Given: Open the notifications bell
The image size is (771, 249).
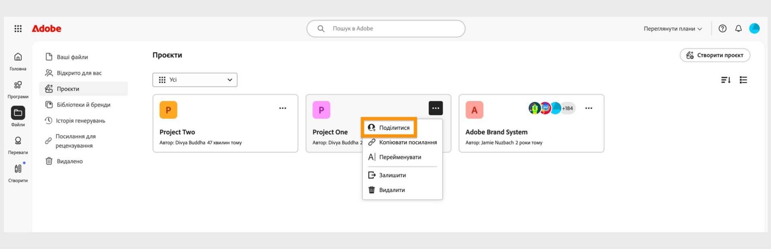Looking at the screenshot, I should (x=738, y=28).
